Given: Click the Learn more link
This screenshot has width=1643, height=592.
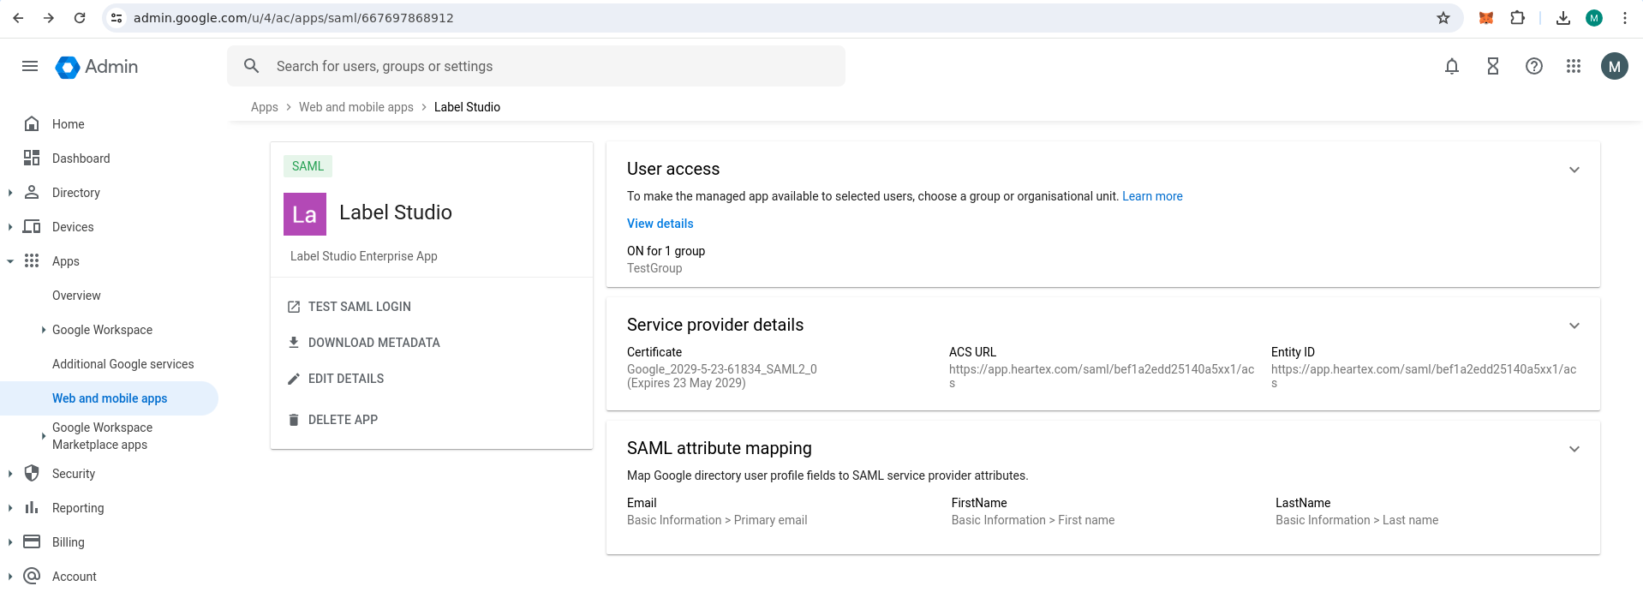Looking at the screenshot, I should point(1151,196).
